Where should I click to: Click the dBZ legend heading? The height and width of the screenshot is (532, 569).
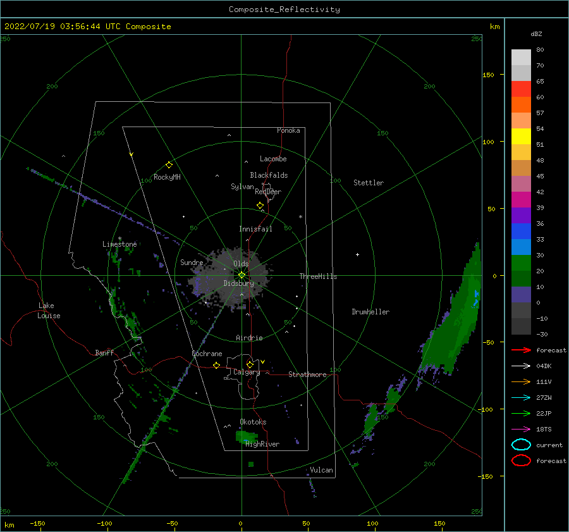[536, 34]
